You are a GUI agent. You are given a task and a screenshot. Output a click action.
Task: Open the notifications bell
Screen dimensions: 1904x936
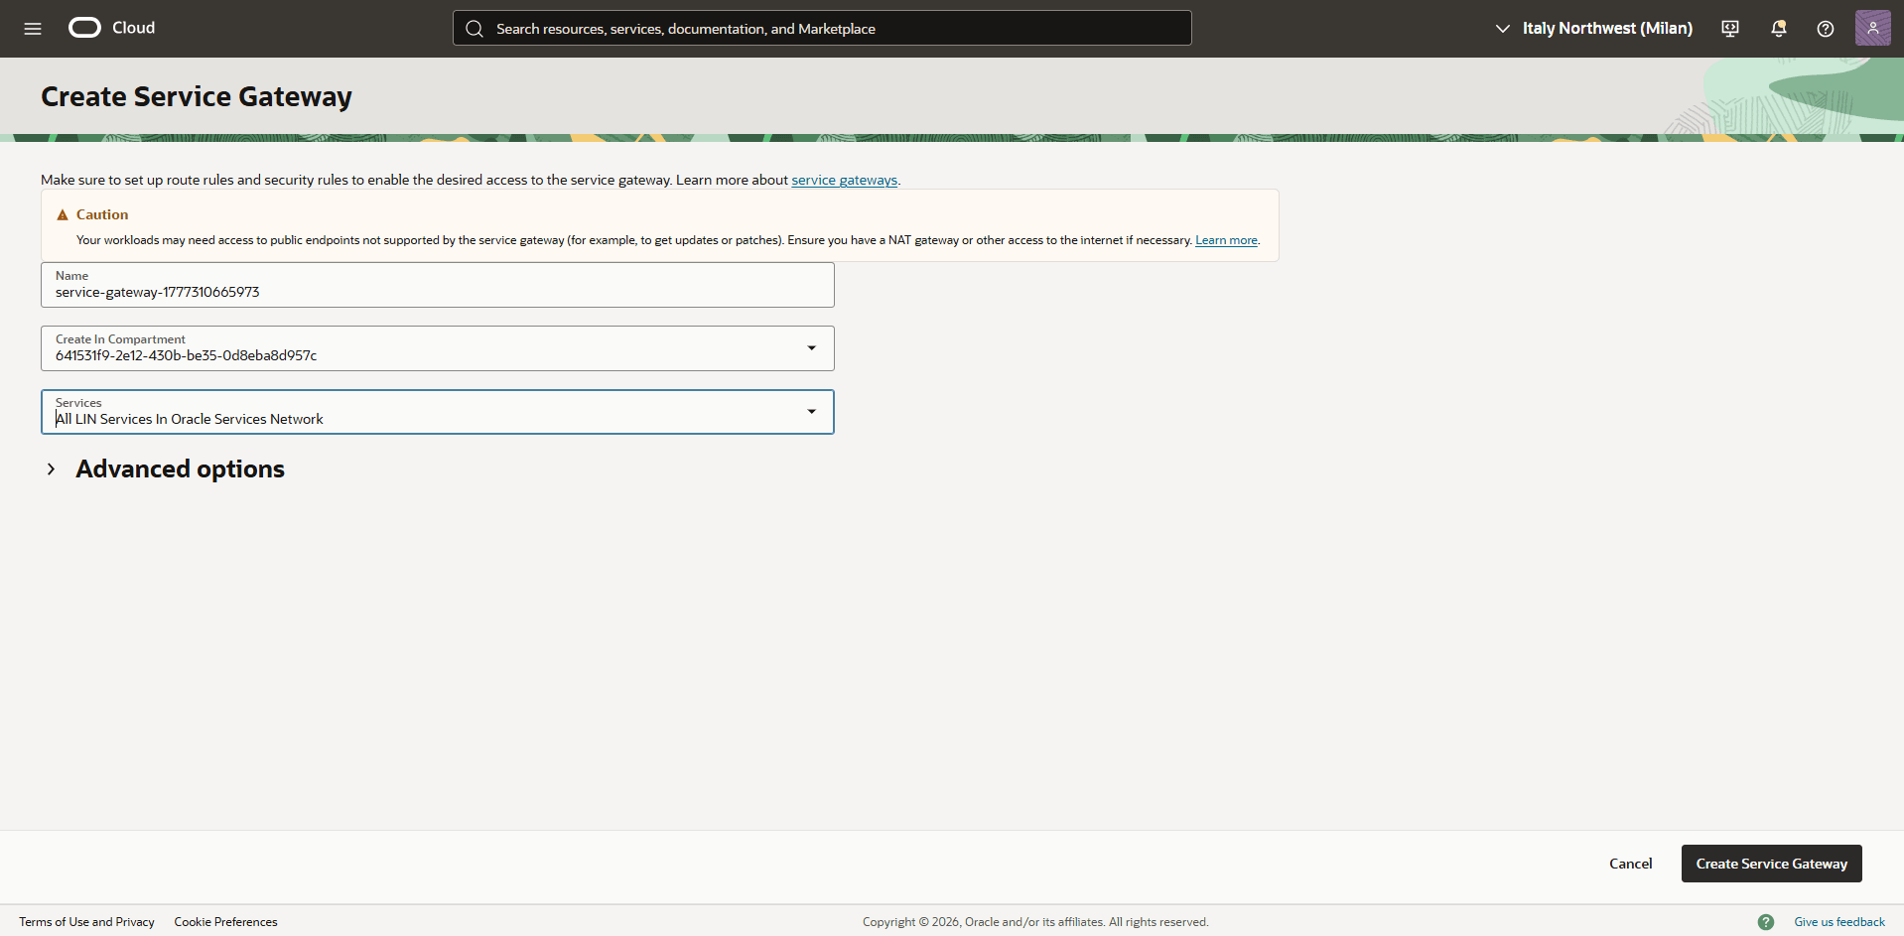[1778, 29]
